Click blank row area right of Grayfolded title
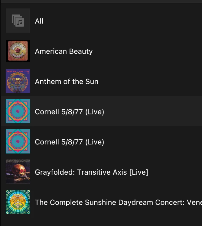Viewport: 202px width, 226px height. coord(175,172)
